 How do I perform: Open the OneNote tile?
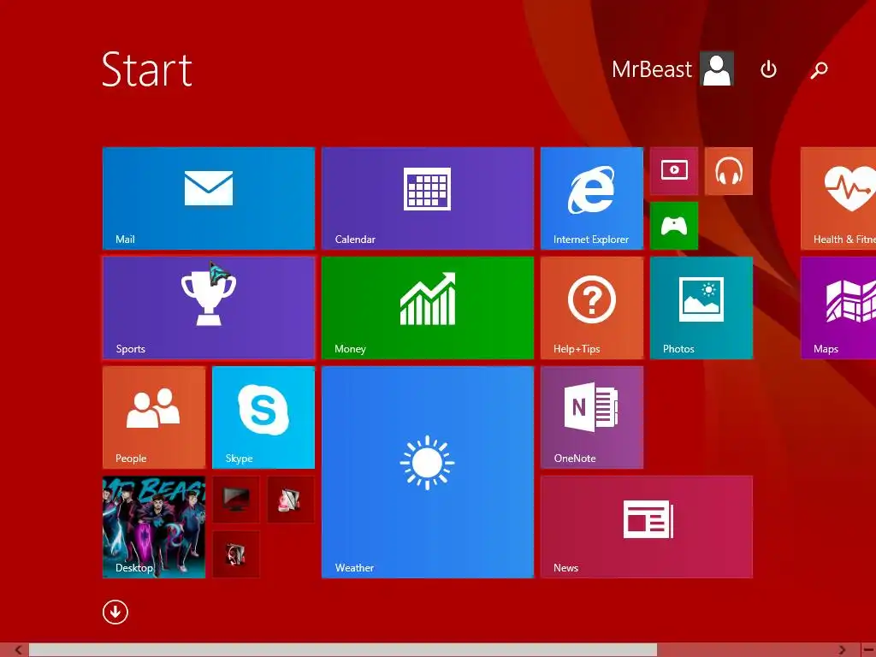click(x=592, y=417)
